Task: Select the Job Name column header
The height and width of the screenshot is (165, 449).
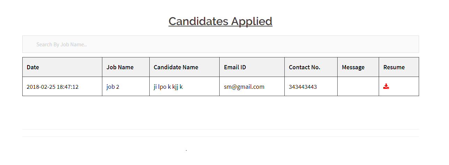Action: pos(120,67)
